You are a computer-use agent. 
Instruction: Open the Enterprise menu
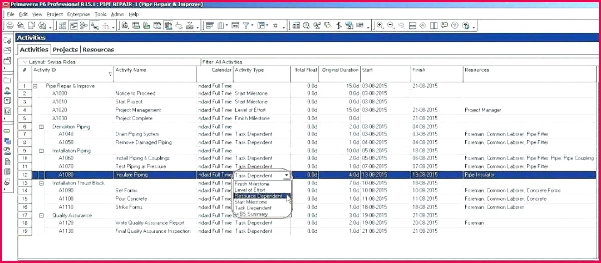click(x=78, y=14)
